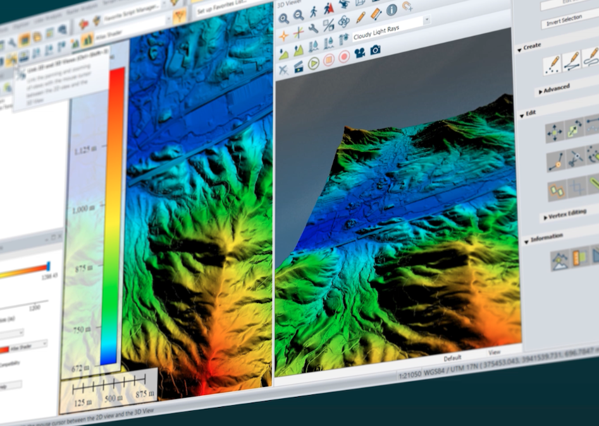
Task: Capture a 3D view screenshot with camera icon
Action: click(375, 49)
